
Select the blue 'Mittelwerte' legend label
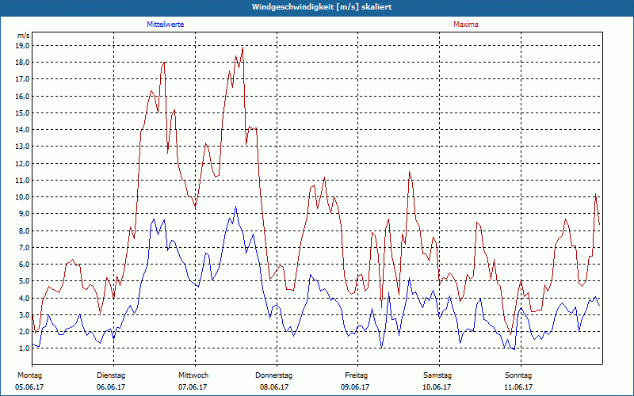coord(165,25)
